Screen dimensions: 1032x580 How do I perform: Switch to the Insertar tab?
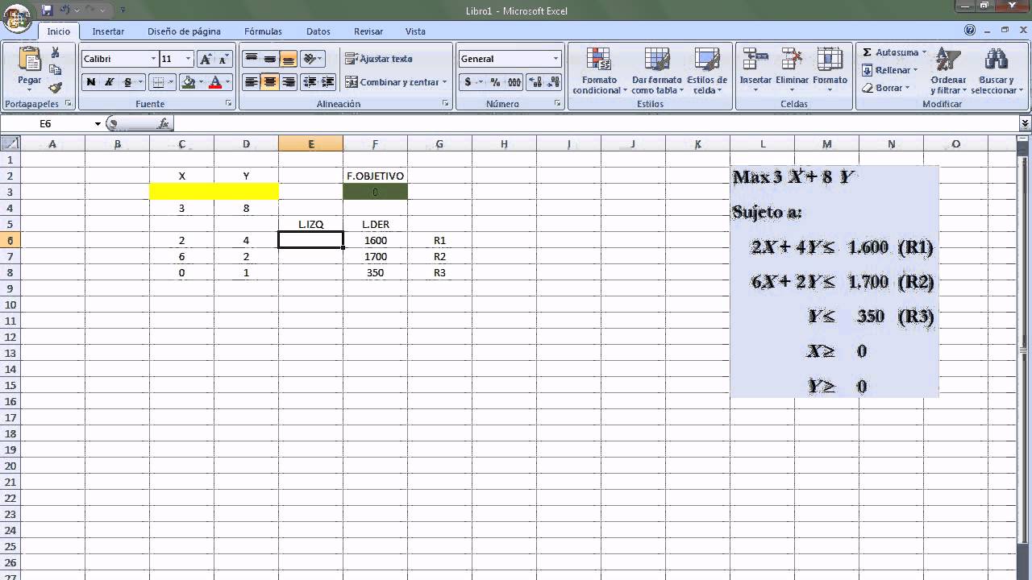(x=108, y=31)
